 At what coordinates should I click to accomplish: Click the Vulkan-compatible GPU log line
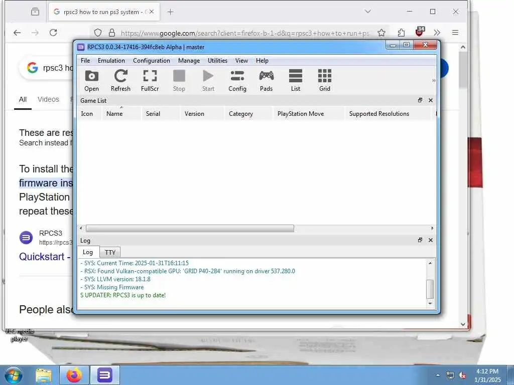188,271
